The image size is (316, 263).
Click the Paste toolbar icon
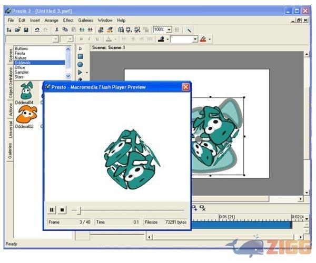[x=74, y=30]
